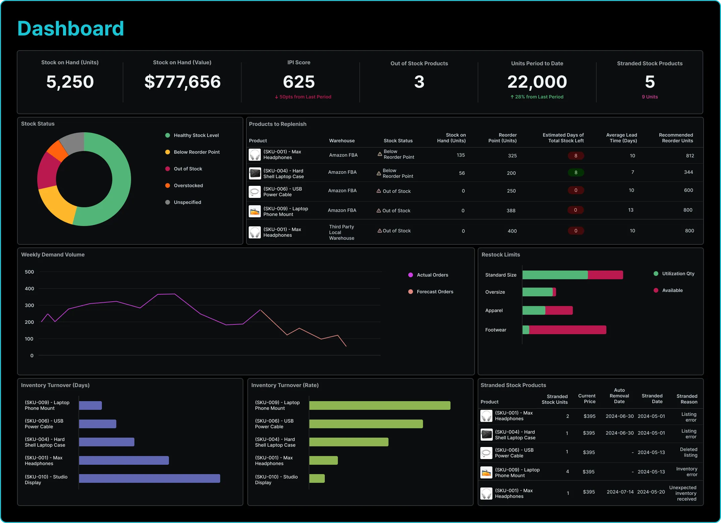Click green Healthy Stock Level legend dot
This screenshot has width=721, height=523.
(x=168, y=135)
